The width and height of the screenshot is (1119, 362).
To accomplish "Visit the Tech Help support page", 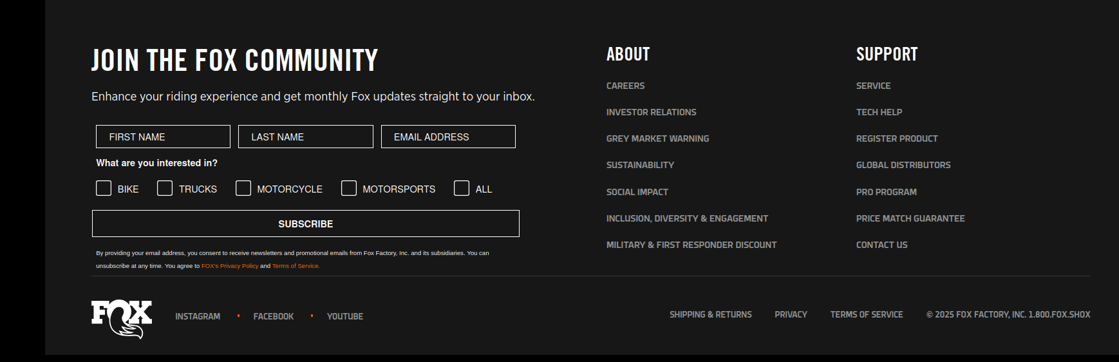I will [x=879, y=112].
